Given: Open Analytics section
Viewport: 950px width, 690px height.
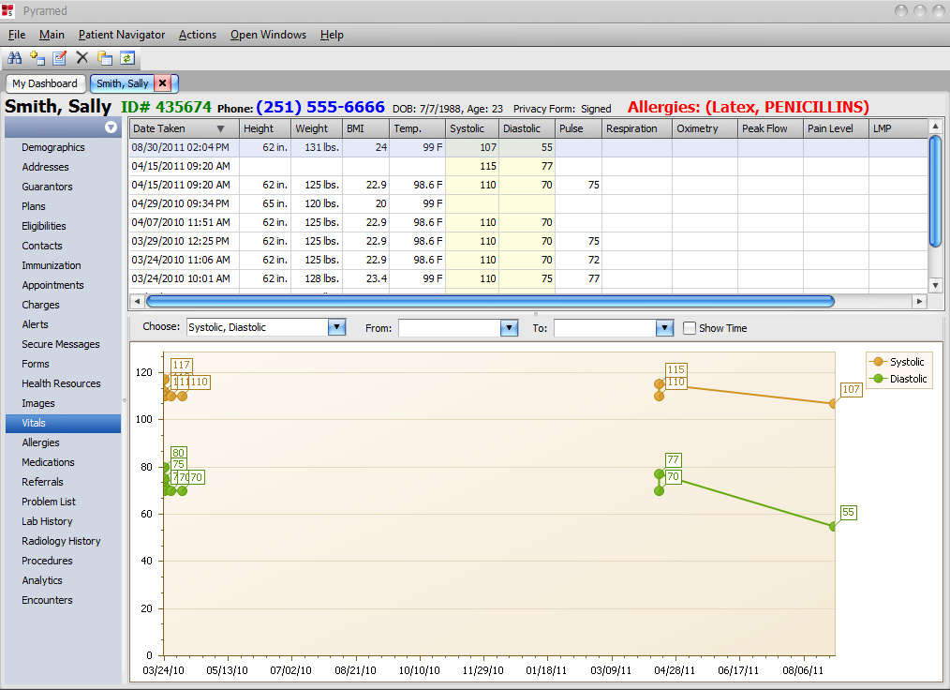Looking at the screenshot, I should point(42,580).
